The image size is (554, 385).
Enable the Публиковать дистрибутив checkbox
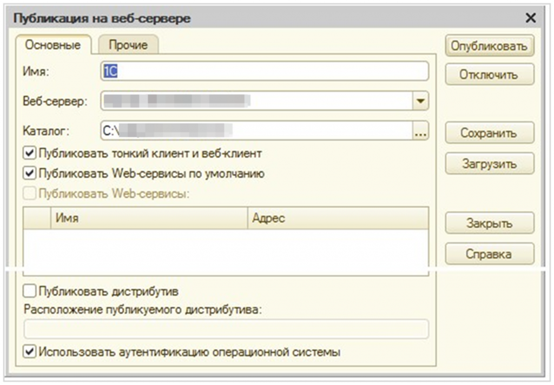click(30, 291)
